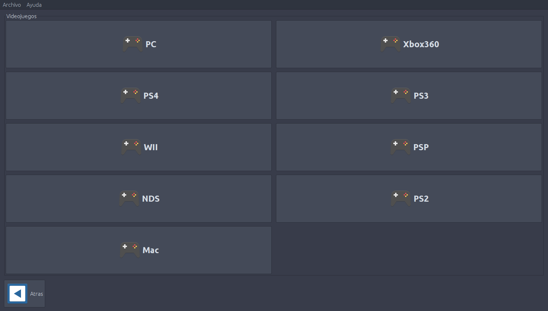548x311 pixels.
Task: Click the gamepad icon next to Mac
Action: (130, 250)
